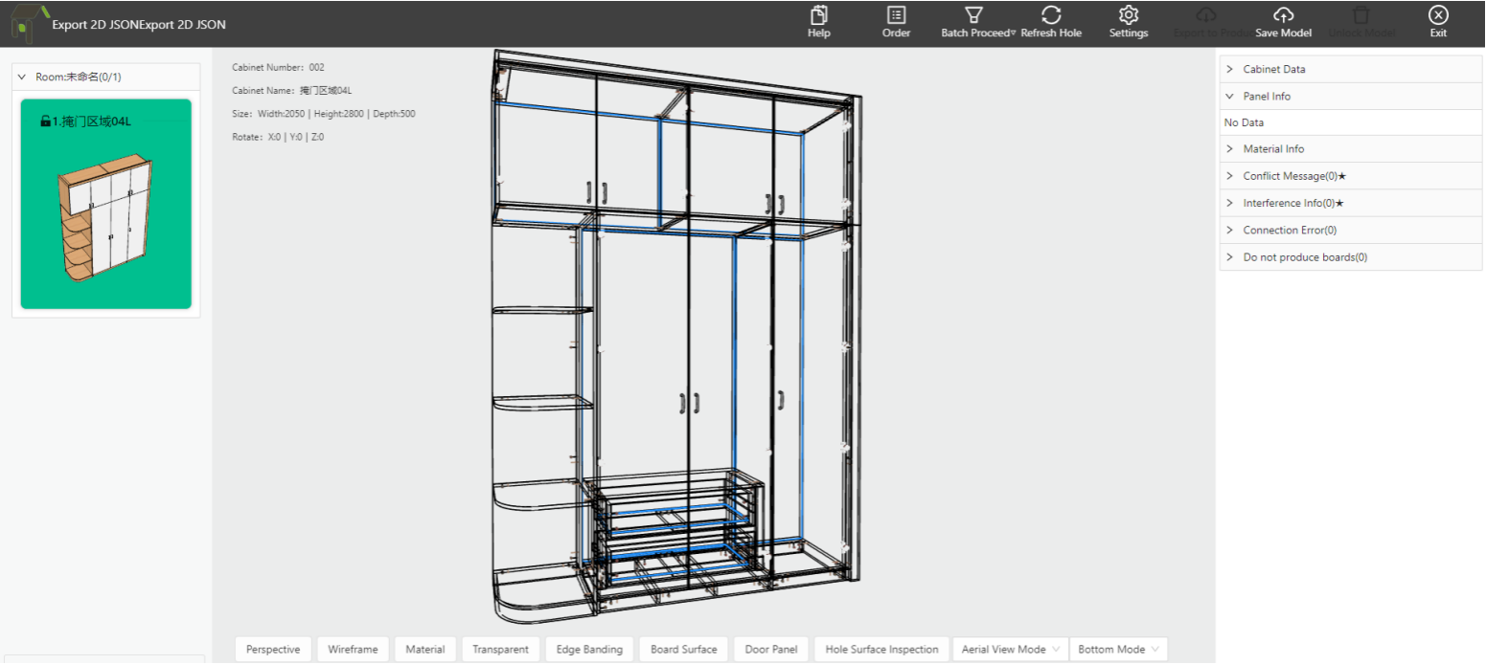Click the Size: Width:2050 info line
1486x664 pixels.
(324, 114)
